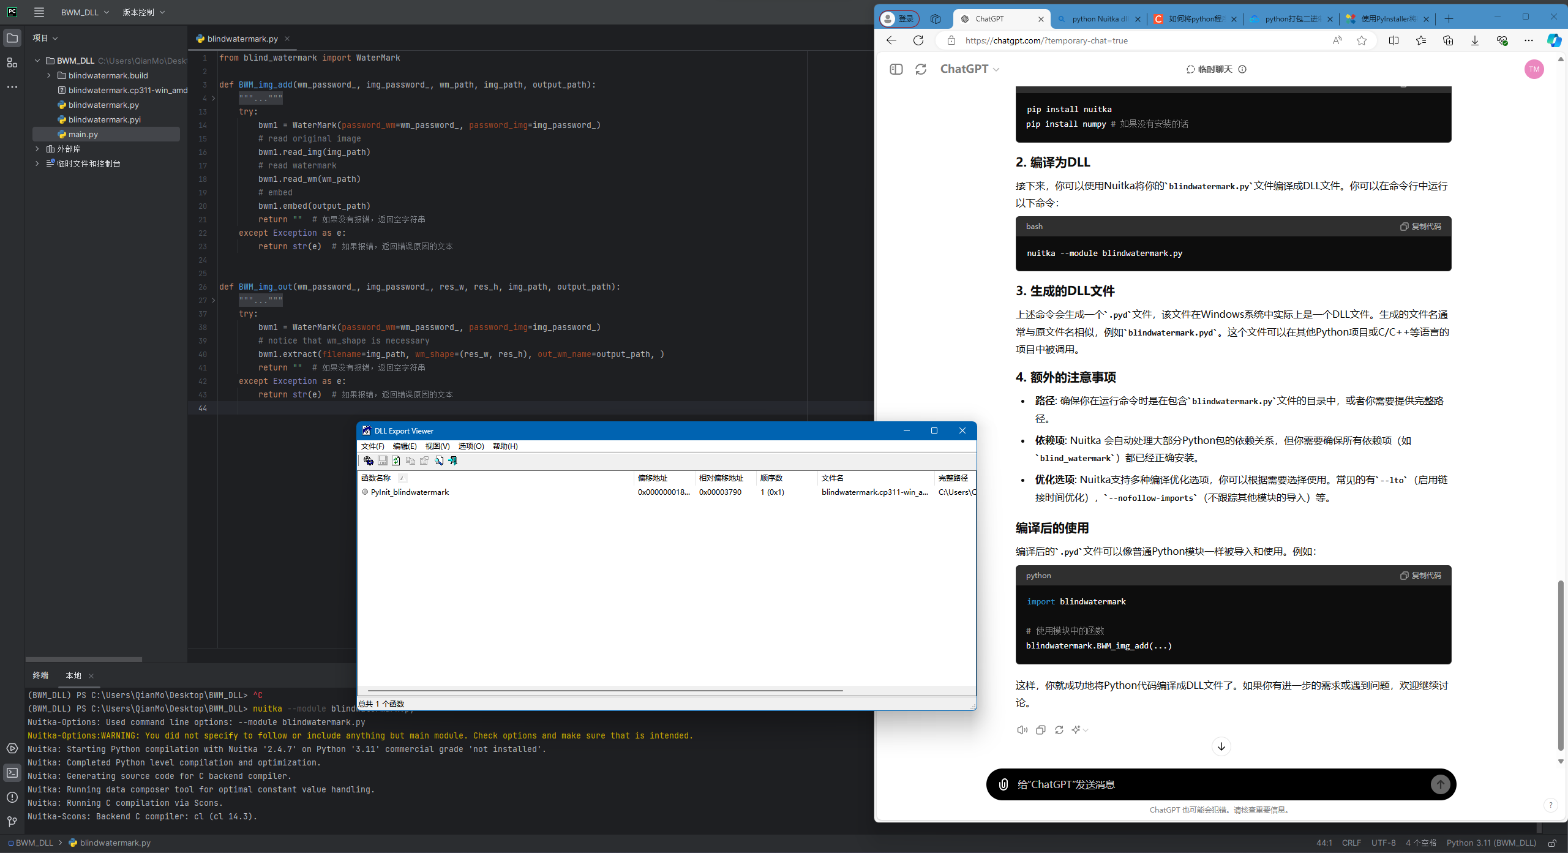This screenshot has height=853, width=1568.
Task: Open the 文件(F) menu in DLL Export Viewer
Action: tap(373, 446)
